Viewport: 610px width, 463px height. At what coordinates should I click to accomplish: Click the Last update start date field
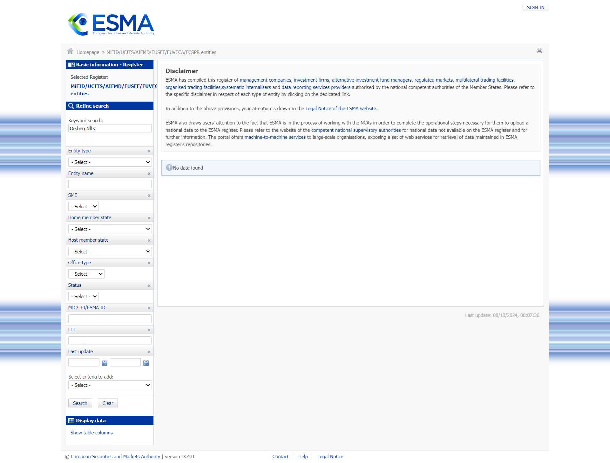click(x=84, y=362)
